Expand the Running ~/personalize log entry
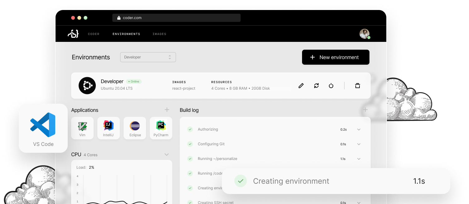 [359, 159]
